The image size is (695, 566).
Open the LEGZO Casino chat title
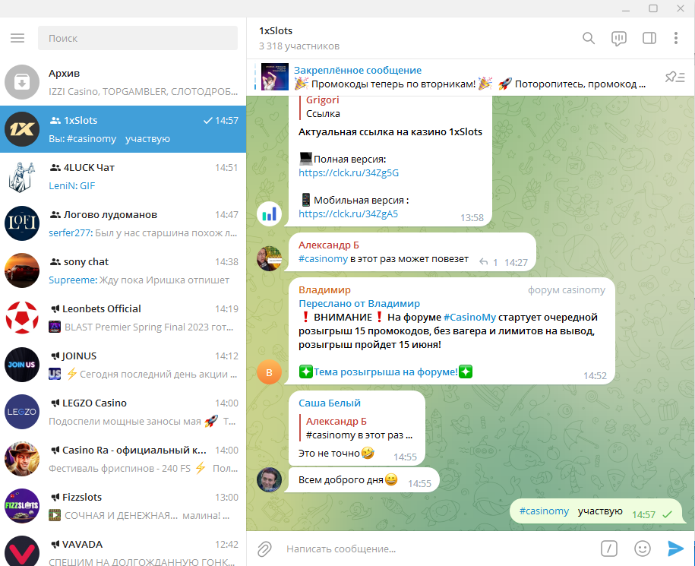pyautogui.click(x=94, y=403)
